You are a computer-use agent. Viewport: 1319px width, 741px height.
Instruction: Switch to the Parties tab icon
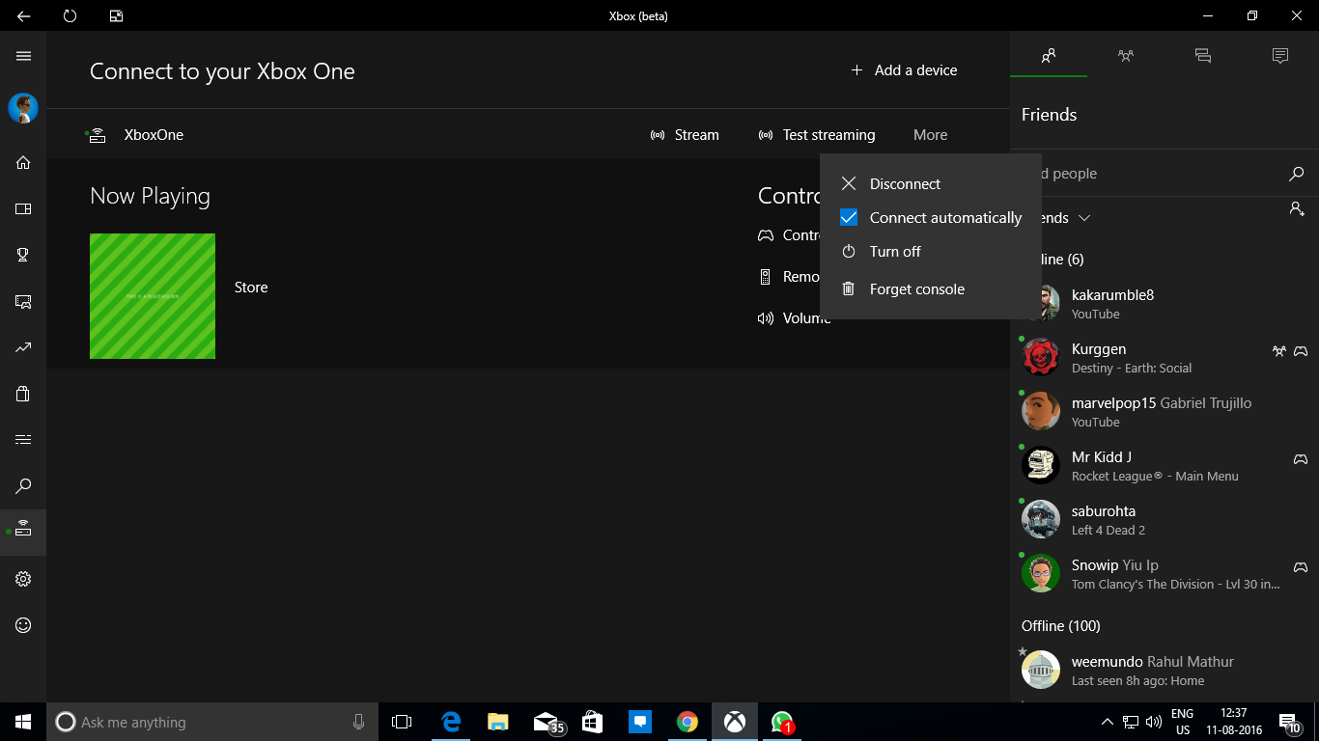click(x=1126, y=56)
